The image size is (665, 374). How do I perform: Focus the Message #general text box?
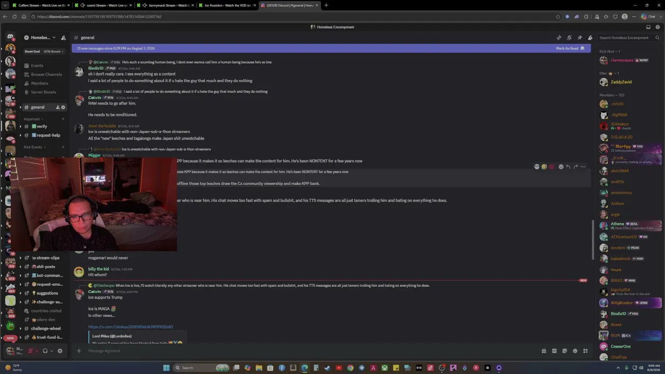312,351
